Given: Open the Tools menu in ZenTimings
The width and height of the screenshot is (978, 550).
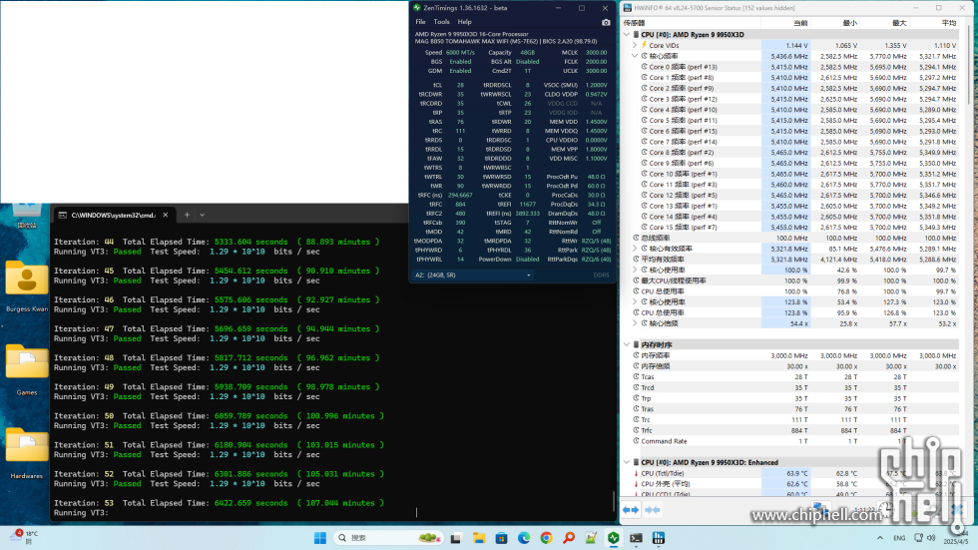Looking at the screenshot, I should coord(441,22).
